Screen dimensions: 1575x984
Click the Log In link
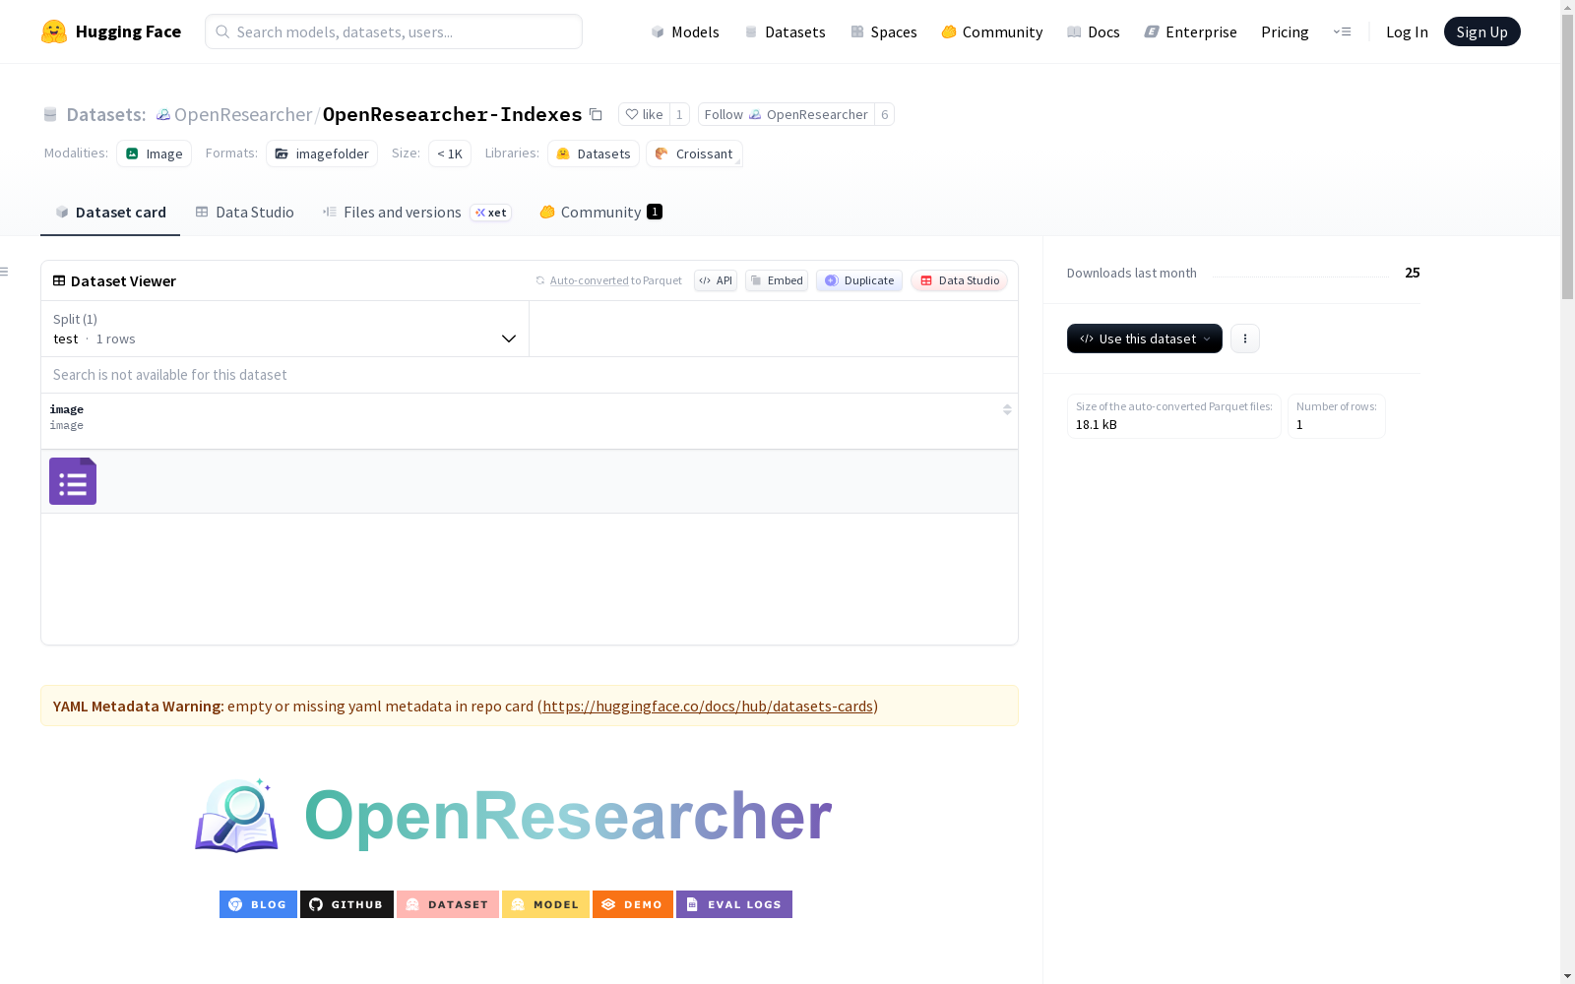(x=1407, y=31)
